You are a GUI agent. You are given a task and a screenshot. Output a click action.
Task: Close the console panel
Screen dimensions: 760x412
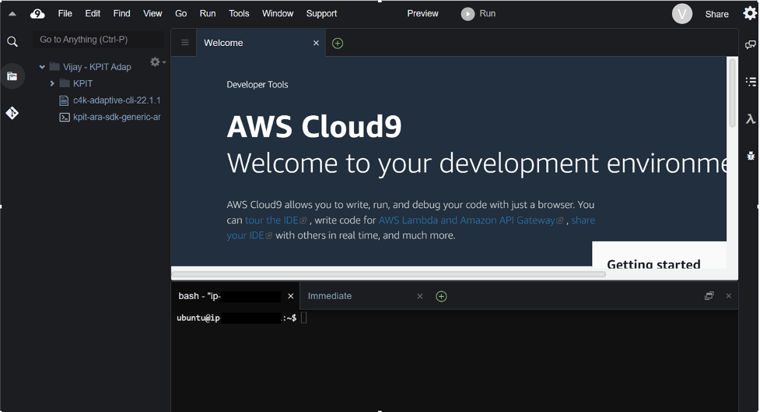point(728,295)
